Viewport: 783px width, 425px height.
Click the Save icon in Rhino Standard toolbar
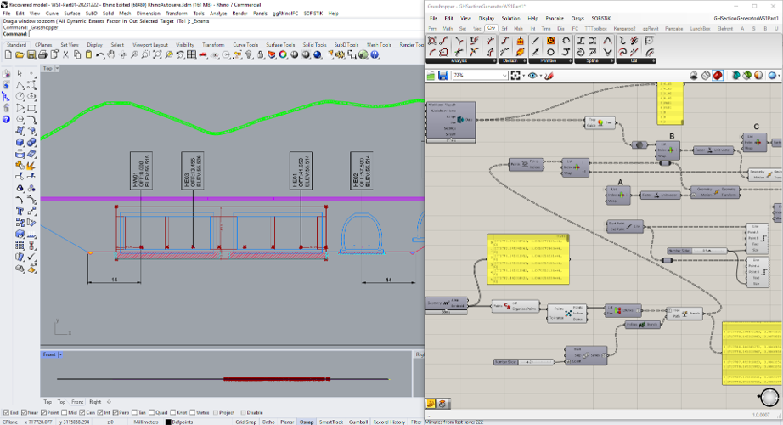[x=31, y=55]
